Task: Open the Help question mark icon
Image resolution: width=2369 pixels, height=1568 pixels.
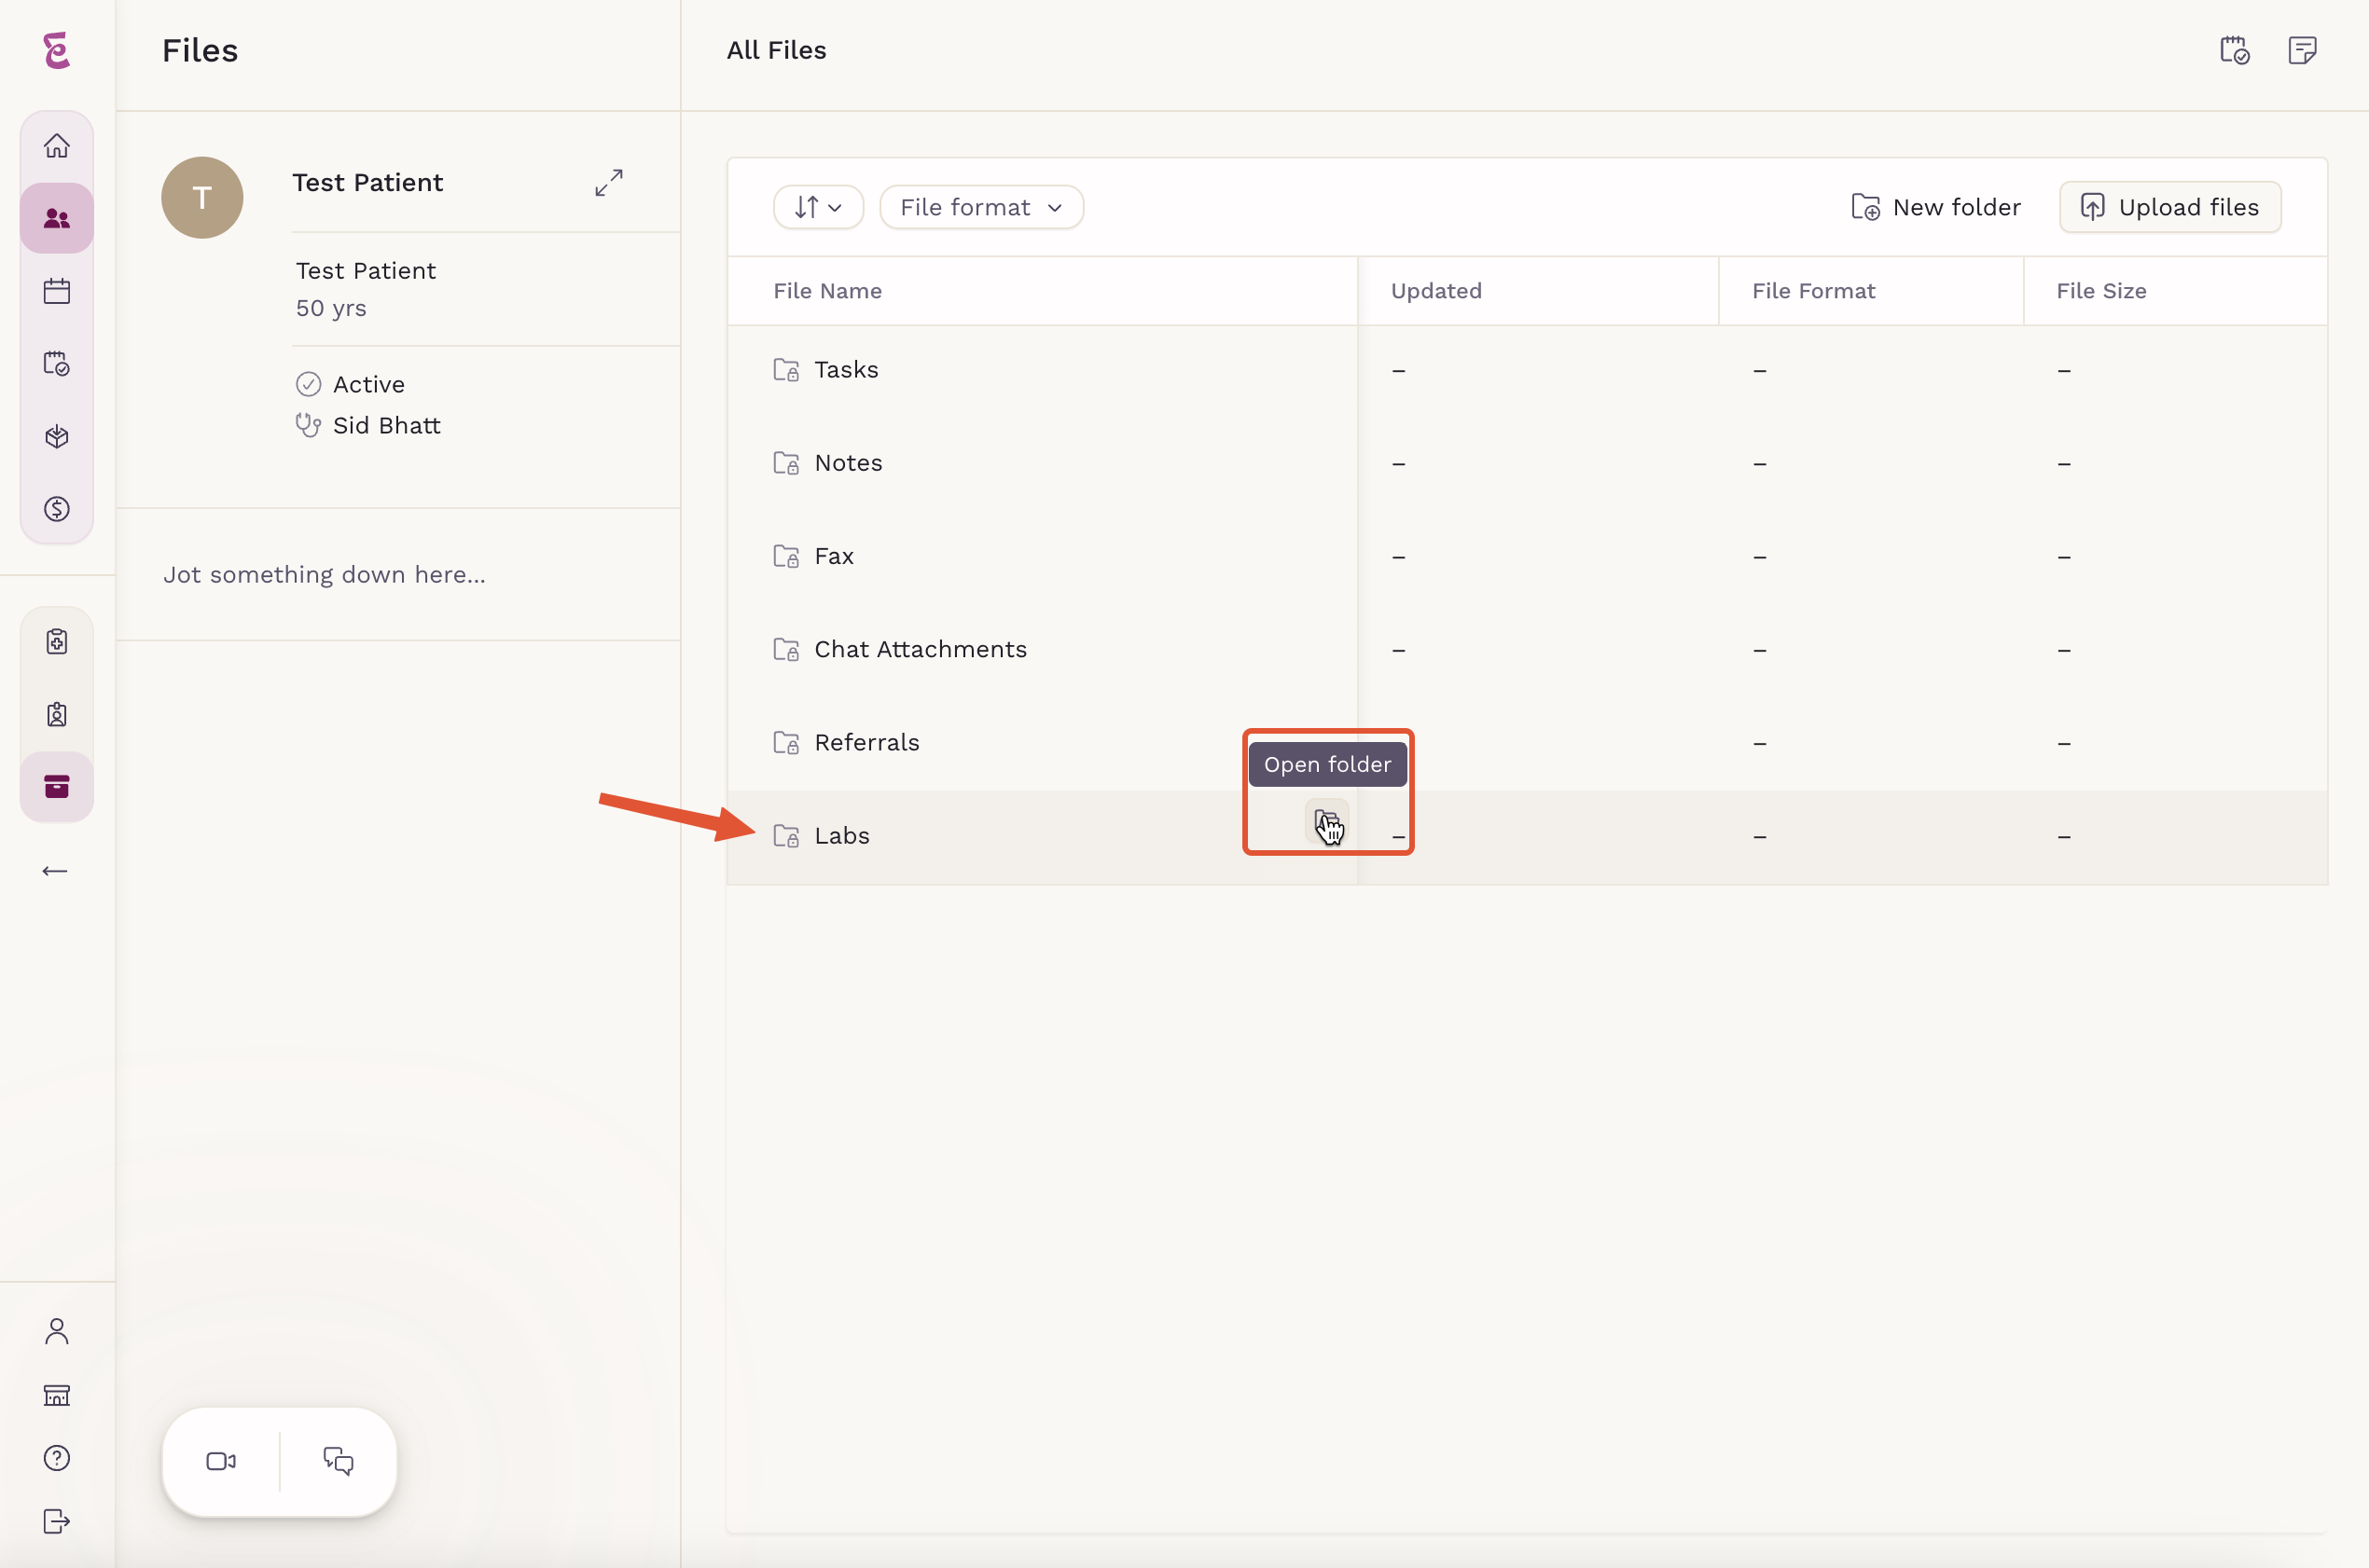Action: pyautogui.click(x=57, y=1458)
